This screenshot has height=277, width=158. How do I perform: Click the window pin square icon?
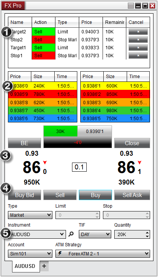131,6
